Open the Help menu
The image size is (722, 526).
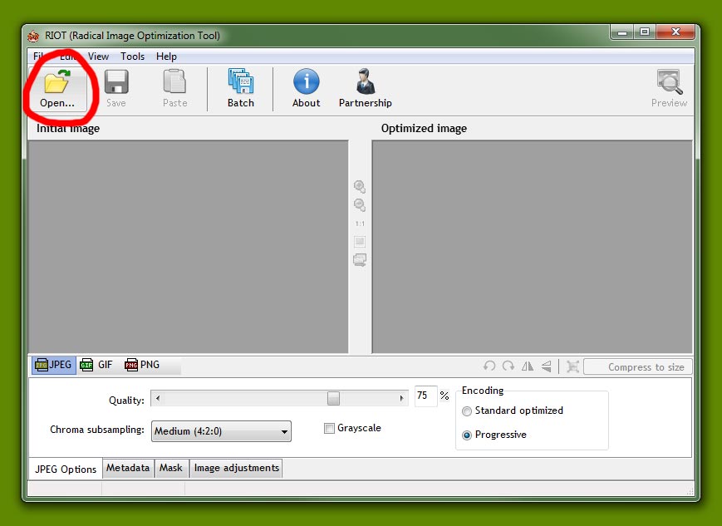point(166,57)
